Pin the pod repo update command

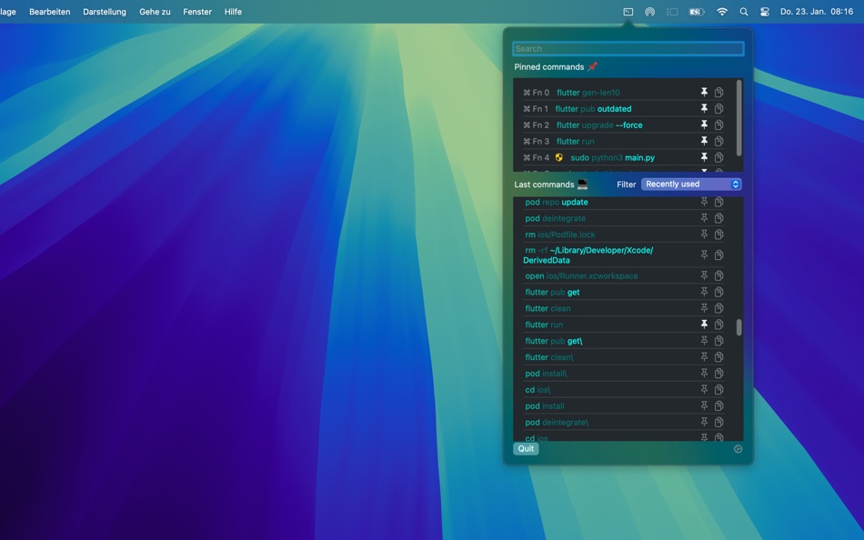(704, 202)
